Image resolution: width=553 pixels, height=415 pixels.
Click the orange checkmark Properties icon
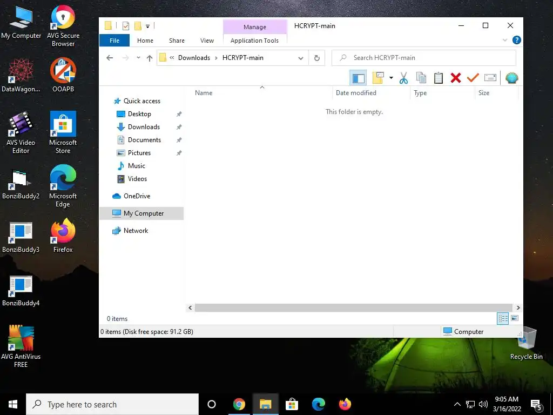tap(473, 78)
